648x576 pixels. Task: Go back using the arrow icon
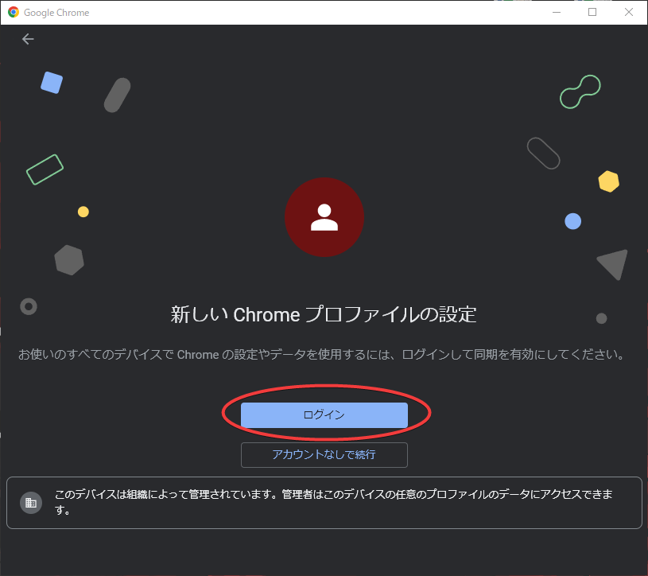click(28, 39)
